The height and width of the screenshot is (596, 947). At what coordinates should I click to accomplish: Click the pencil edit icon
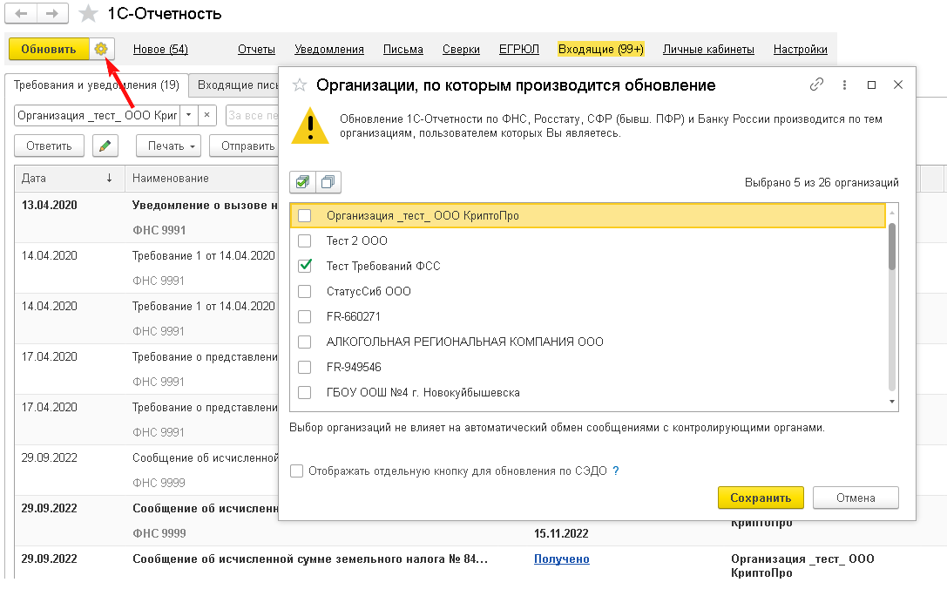[x=105, y=146]
